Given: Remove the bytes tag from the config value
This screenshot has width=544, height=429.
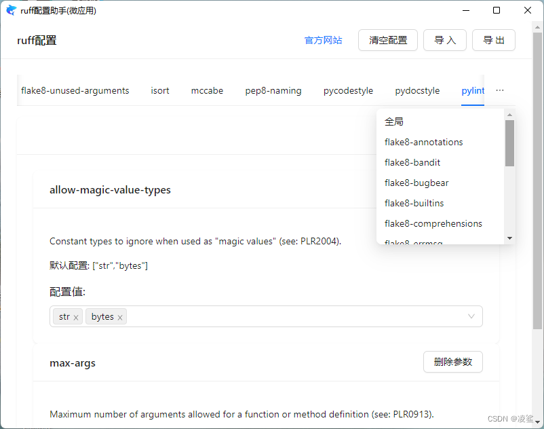Looking at the screenshot, I should click(x=120, y=318).
